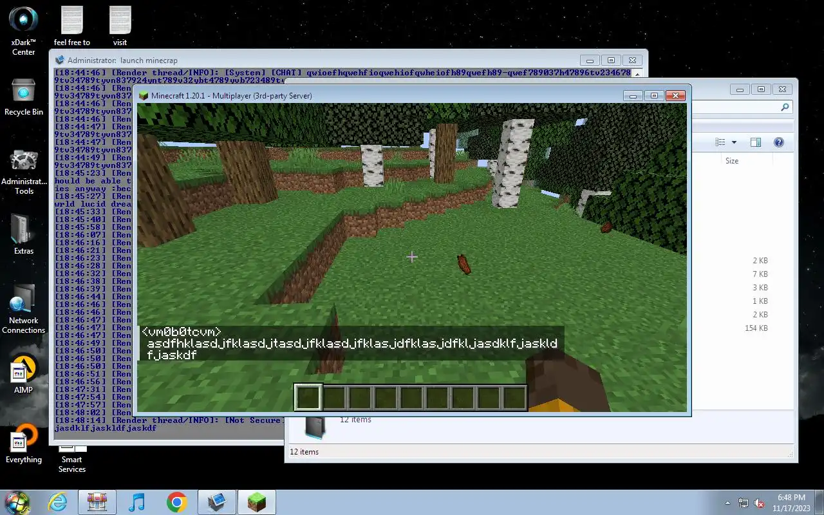Click the [18:46:07] console log line
This screenshot has height=515, width=824.
(93, 235)
